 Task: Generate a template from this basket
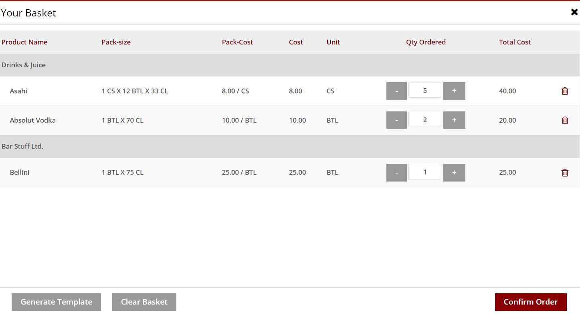[x=56, y=302]
